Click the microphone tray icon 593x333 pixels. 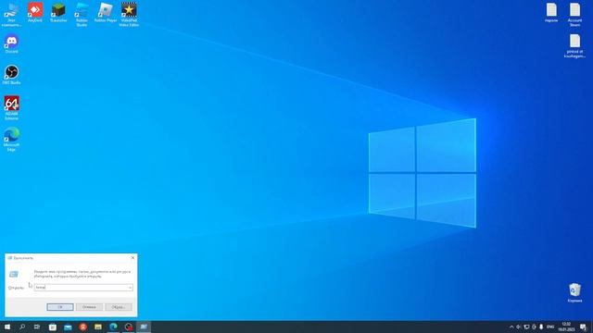541,327
